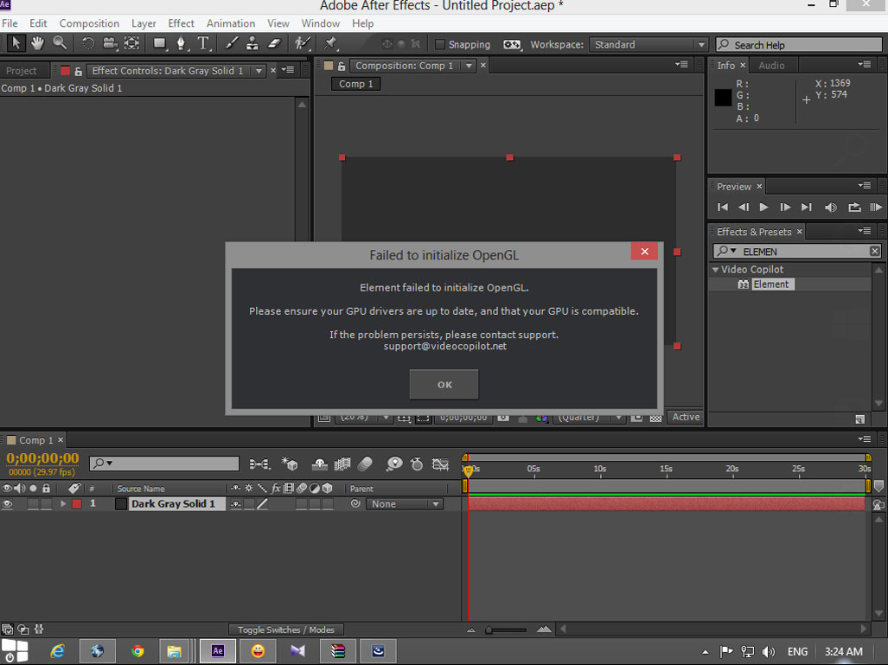Toggle lock on Composition viewer panel

(342, 66)
